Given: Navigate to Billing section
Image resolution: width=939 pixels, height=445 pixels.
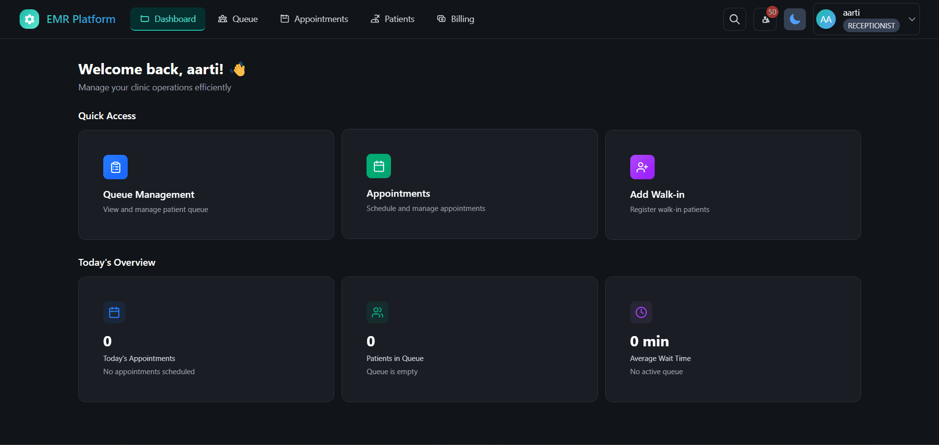Looking at the screenshot, I should click(x=456, y=19).
